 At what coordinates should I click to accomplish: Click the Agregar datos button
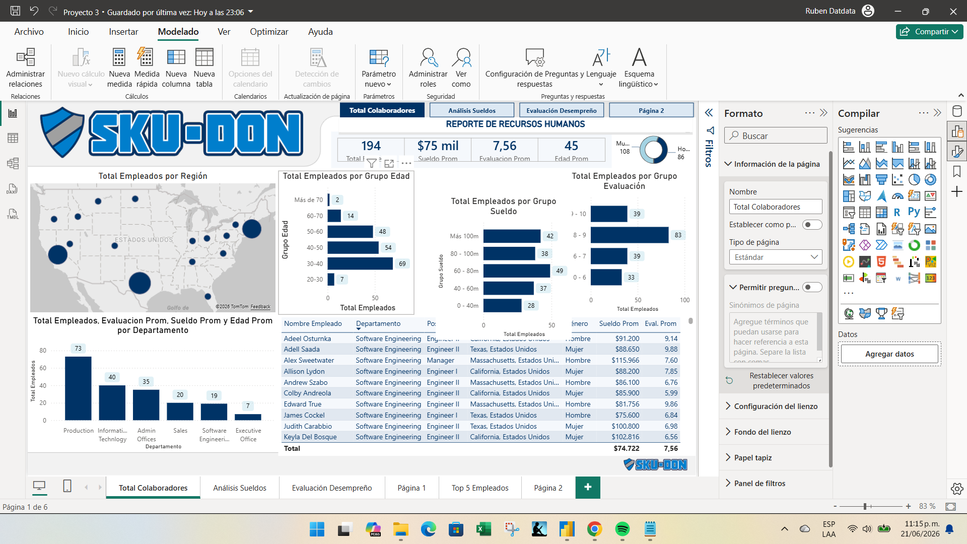[889, 354]
